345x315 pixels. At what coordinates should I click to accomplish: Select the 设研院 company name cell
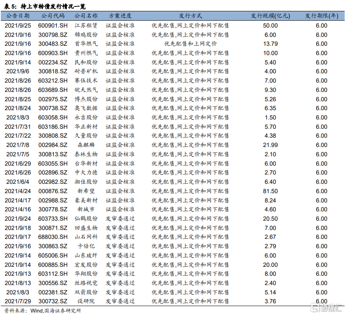[86, 302]
